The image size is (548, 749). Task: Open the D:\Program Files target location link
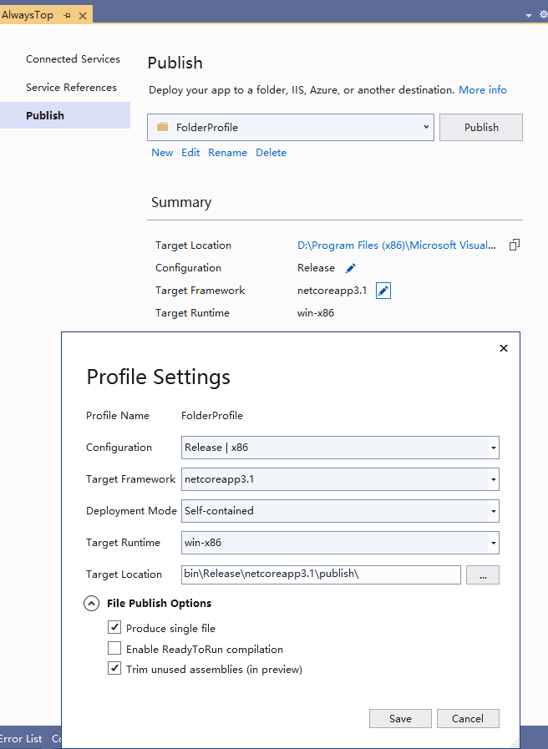coord(397,245)
